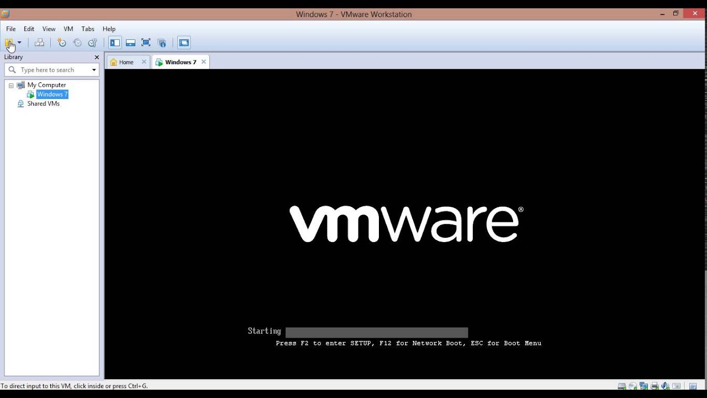
Task: Take a snapshot of this virtual machine
Action: coord(62,43)
